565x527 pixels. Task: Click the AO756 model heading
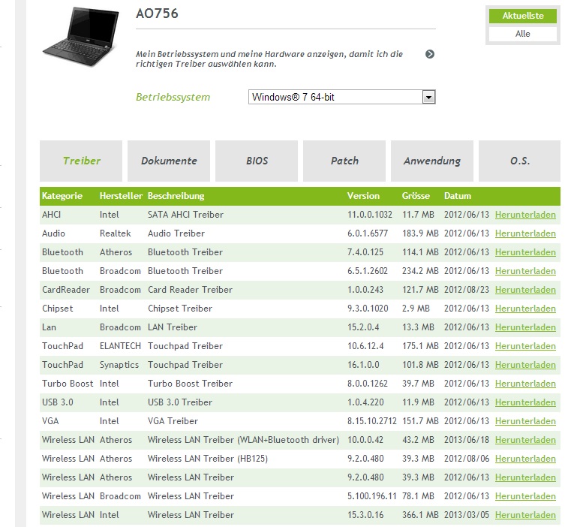(157, 14)
